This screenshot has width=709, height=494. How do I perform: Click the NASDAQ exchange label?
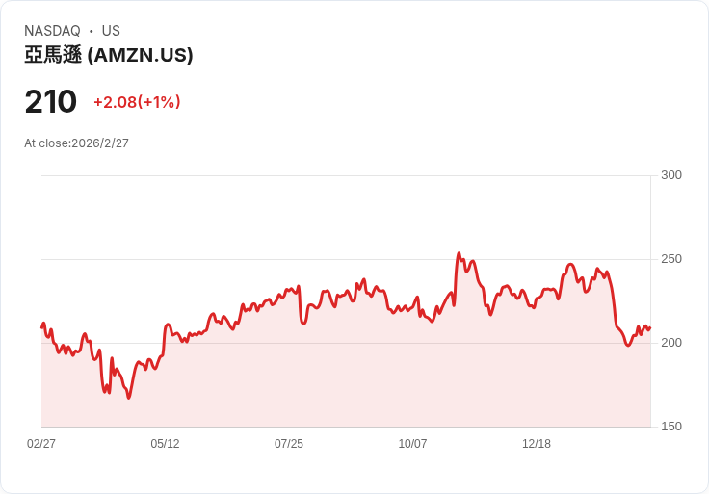[52, 31]
